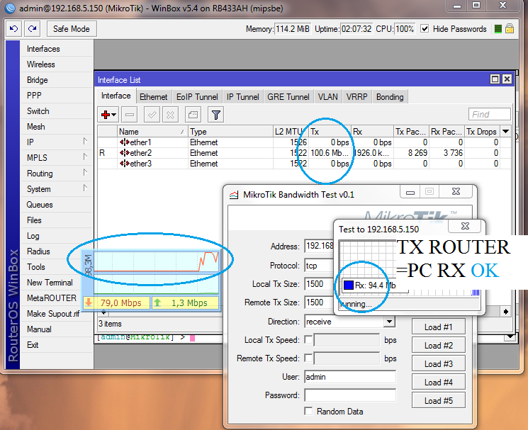Screen dimensions: 528x430
Task: Select the ether1 interface row
Action: click(304, 142)
